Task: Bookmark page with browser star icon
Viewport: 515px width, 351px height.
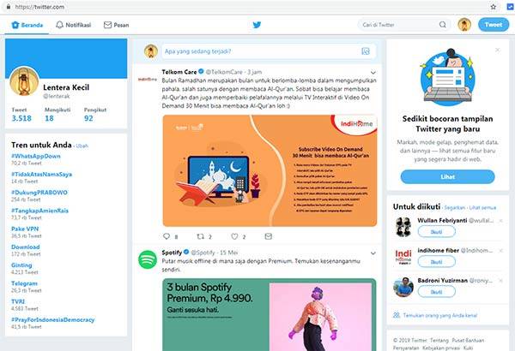Action: [x=493, y=7]
